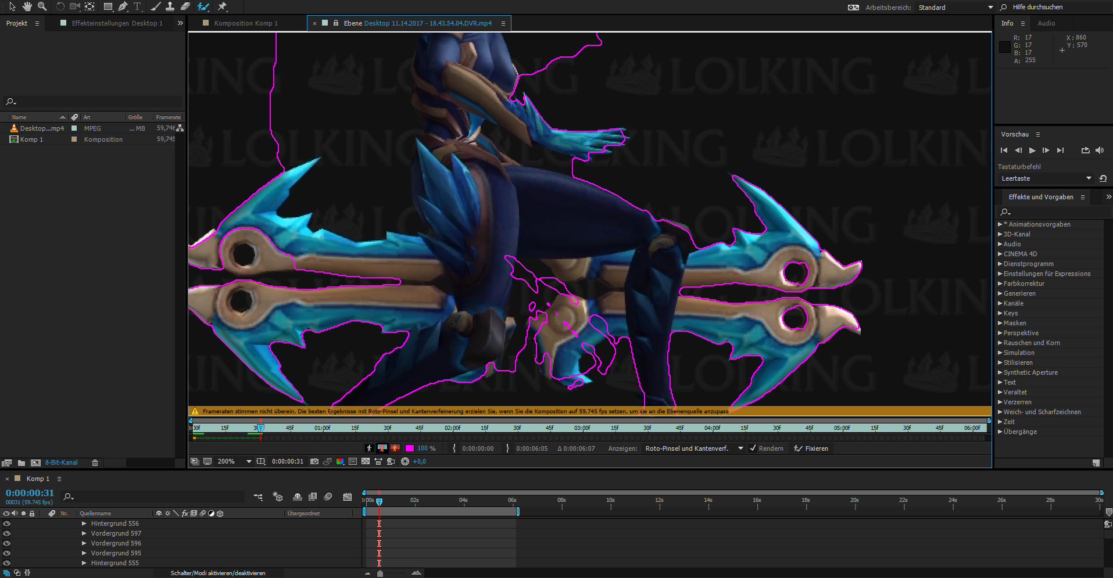Screen dimensions: 1113x578
Task: Open the Effekte und Vorgaben panel menu
Action: [1082, 197]
